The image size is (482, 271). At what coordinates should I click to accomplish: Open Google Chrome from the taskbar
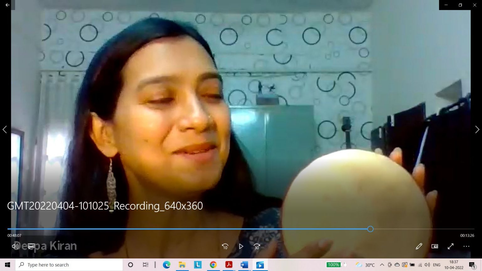pos(213,265)
